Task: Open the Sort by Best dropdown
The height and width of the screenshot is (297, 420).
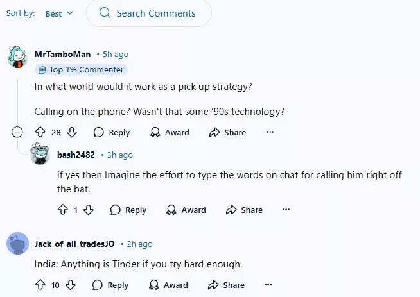Action: (x=59, y=13)
